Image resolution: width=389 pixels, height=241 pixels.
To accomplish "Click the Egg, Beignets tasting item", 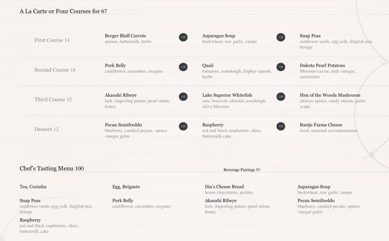I will (x=126, y=187).
